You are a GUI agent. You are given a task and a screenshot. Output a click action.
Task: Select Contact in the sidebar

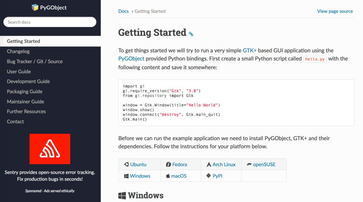pos(15,121)
